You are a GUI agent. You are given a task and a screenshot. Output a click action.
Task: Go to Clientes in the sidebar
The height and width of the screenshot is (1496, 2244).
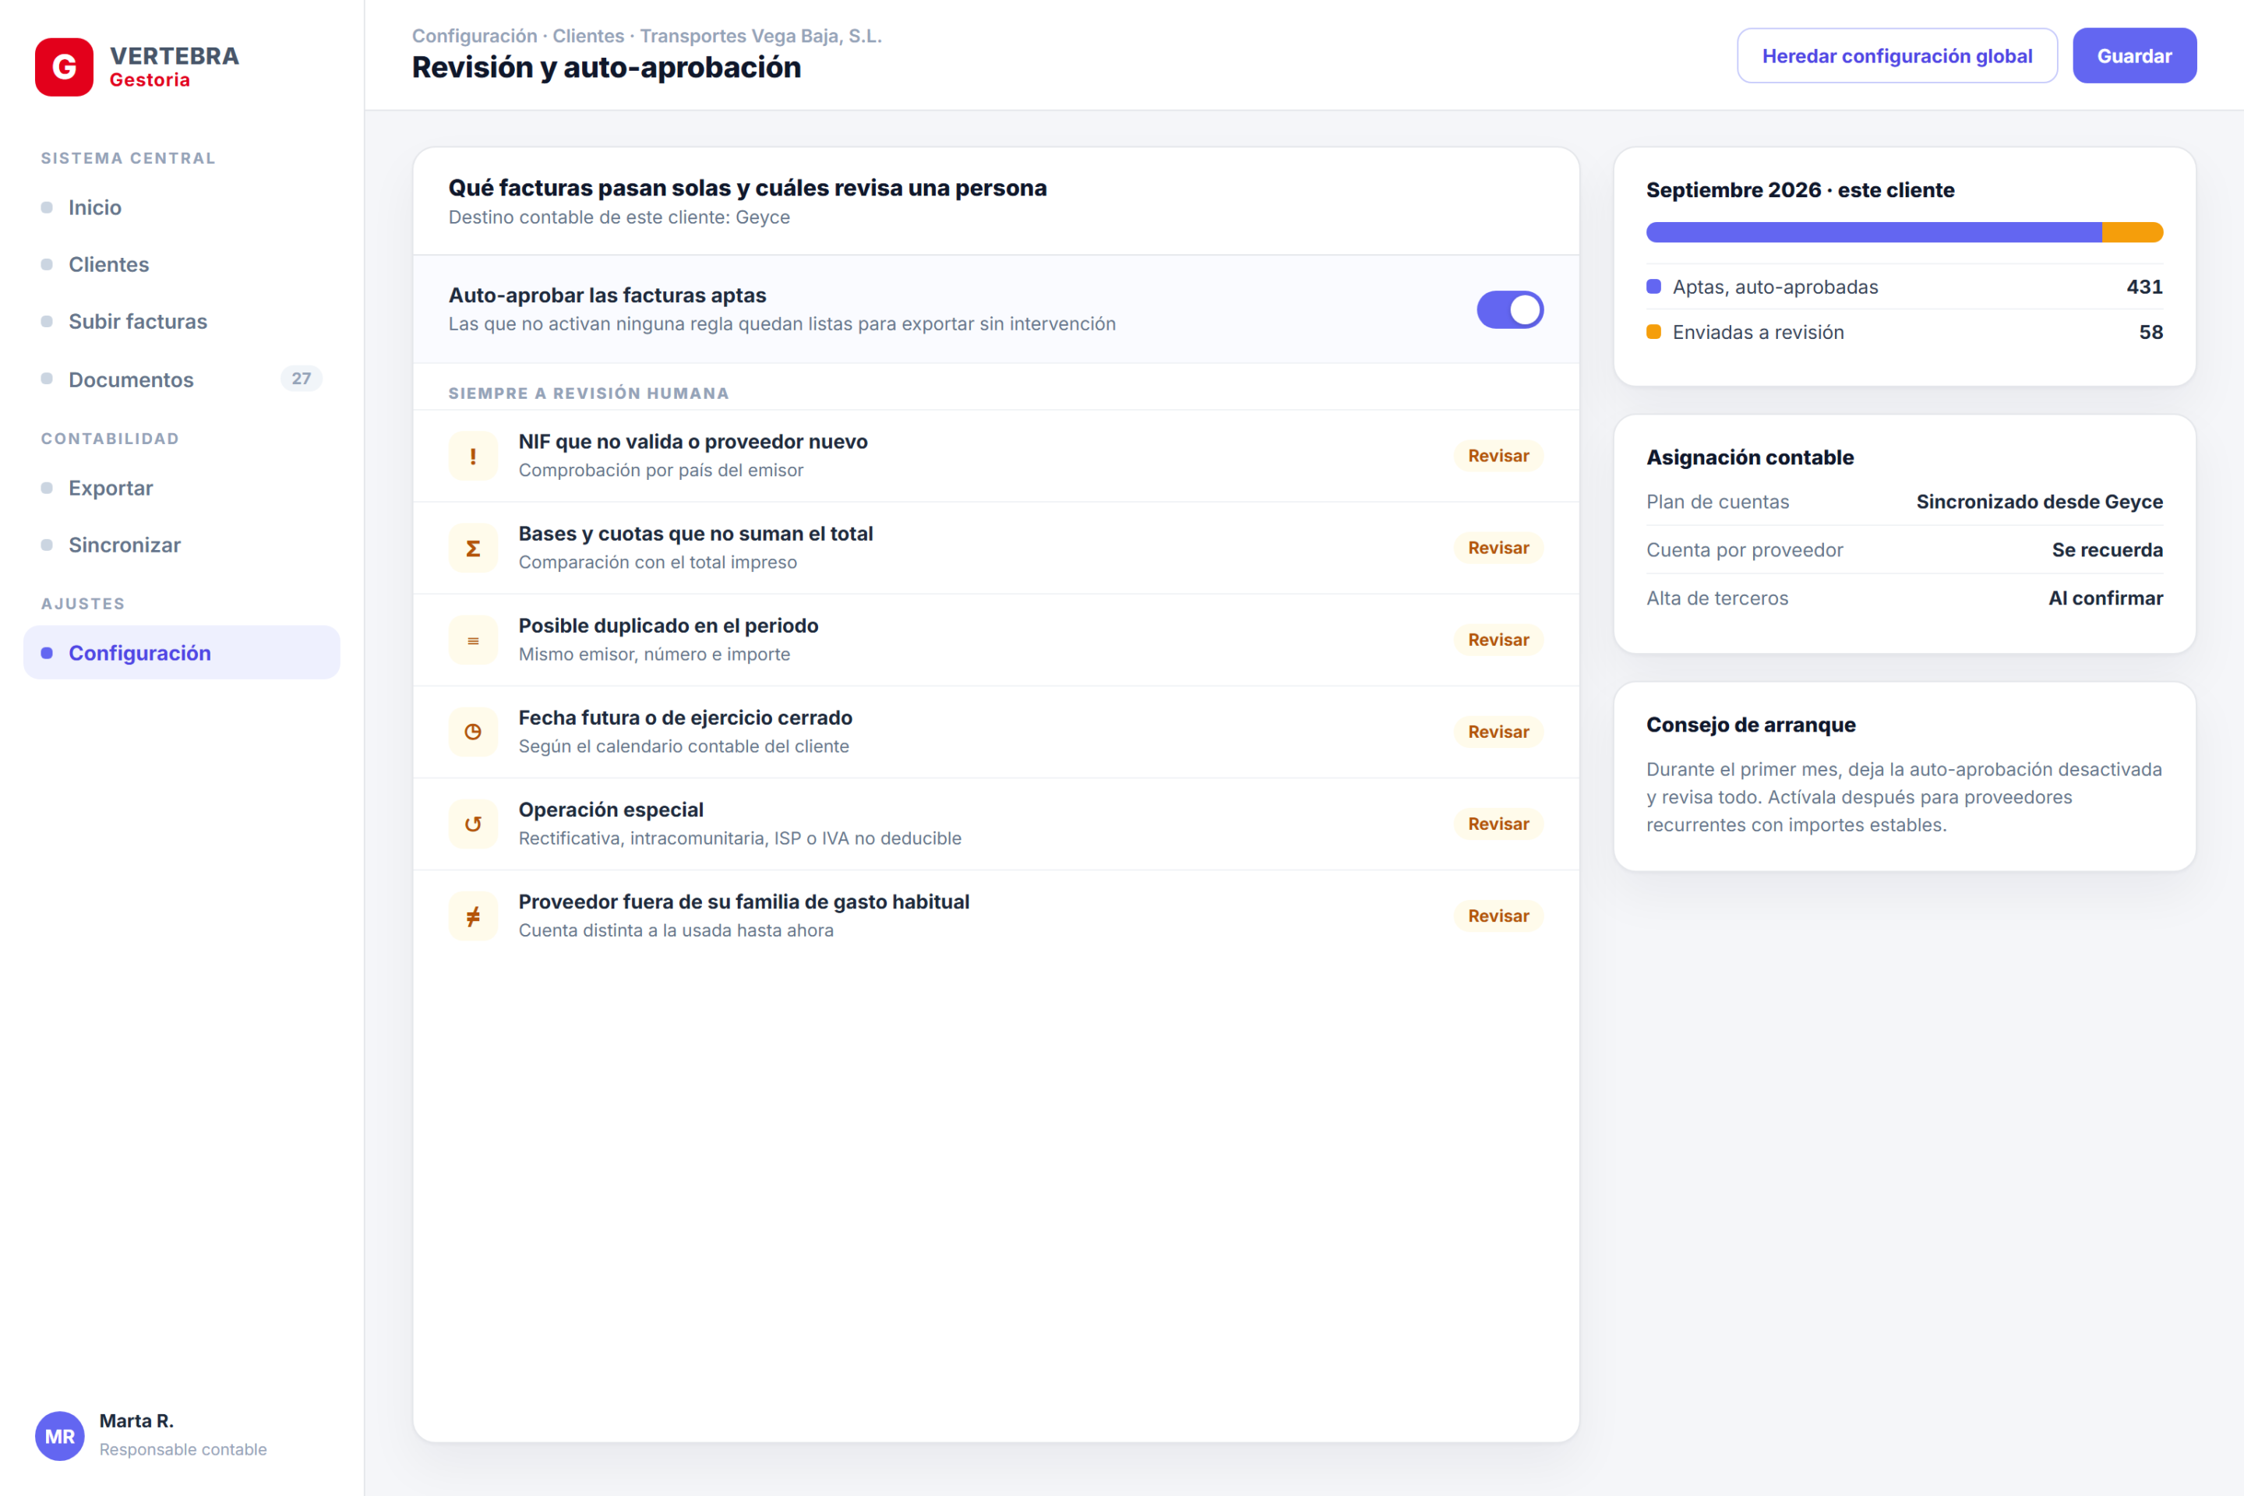tap(182, 264)
